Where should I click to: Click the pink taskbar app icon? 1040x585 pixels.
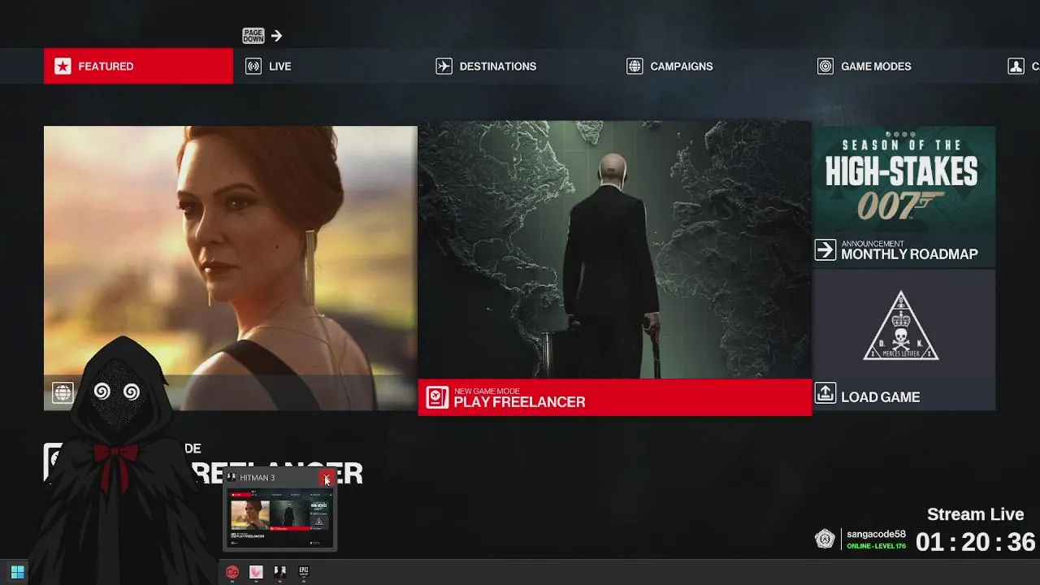(x=256, y=572)
